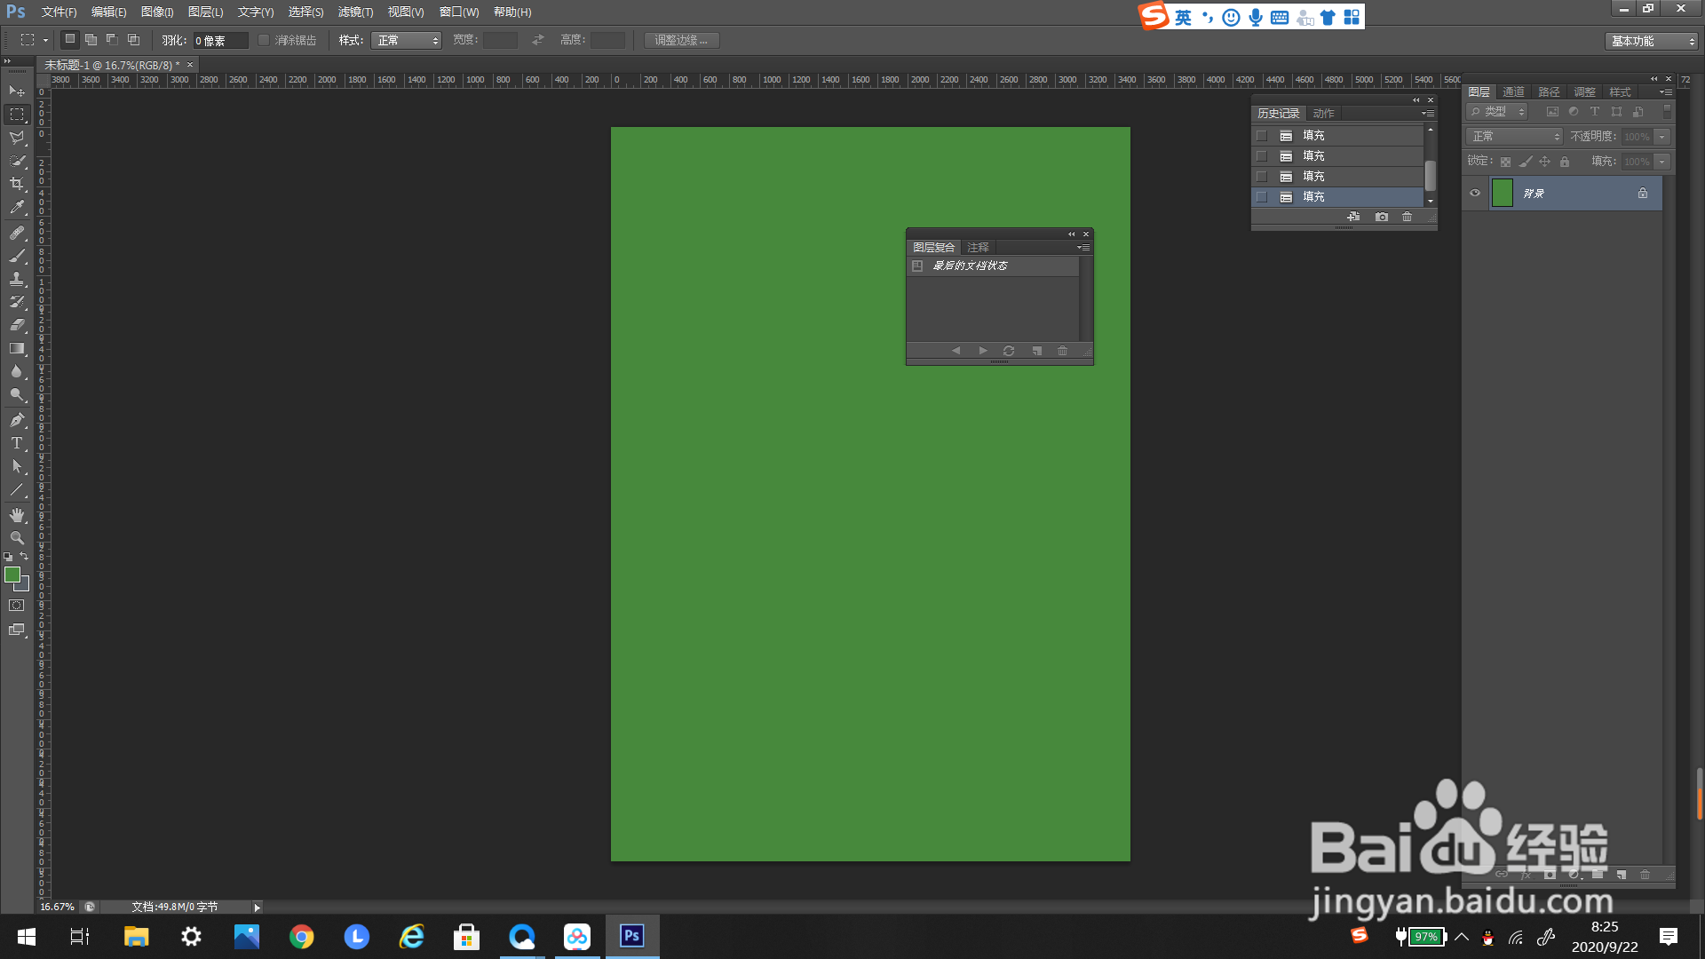1705x959 pixels.
Task: Expand the Essentials workspace dropdown
Action: coord(1651,41)
